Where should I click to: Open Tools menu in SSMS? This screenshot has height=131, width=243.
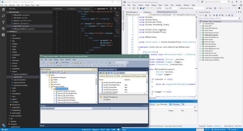tap(62, 60)
